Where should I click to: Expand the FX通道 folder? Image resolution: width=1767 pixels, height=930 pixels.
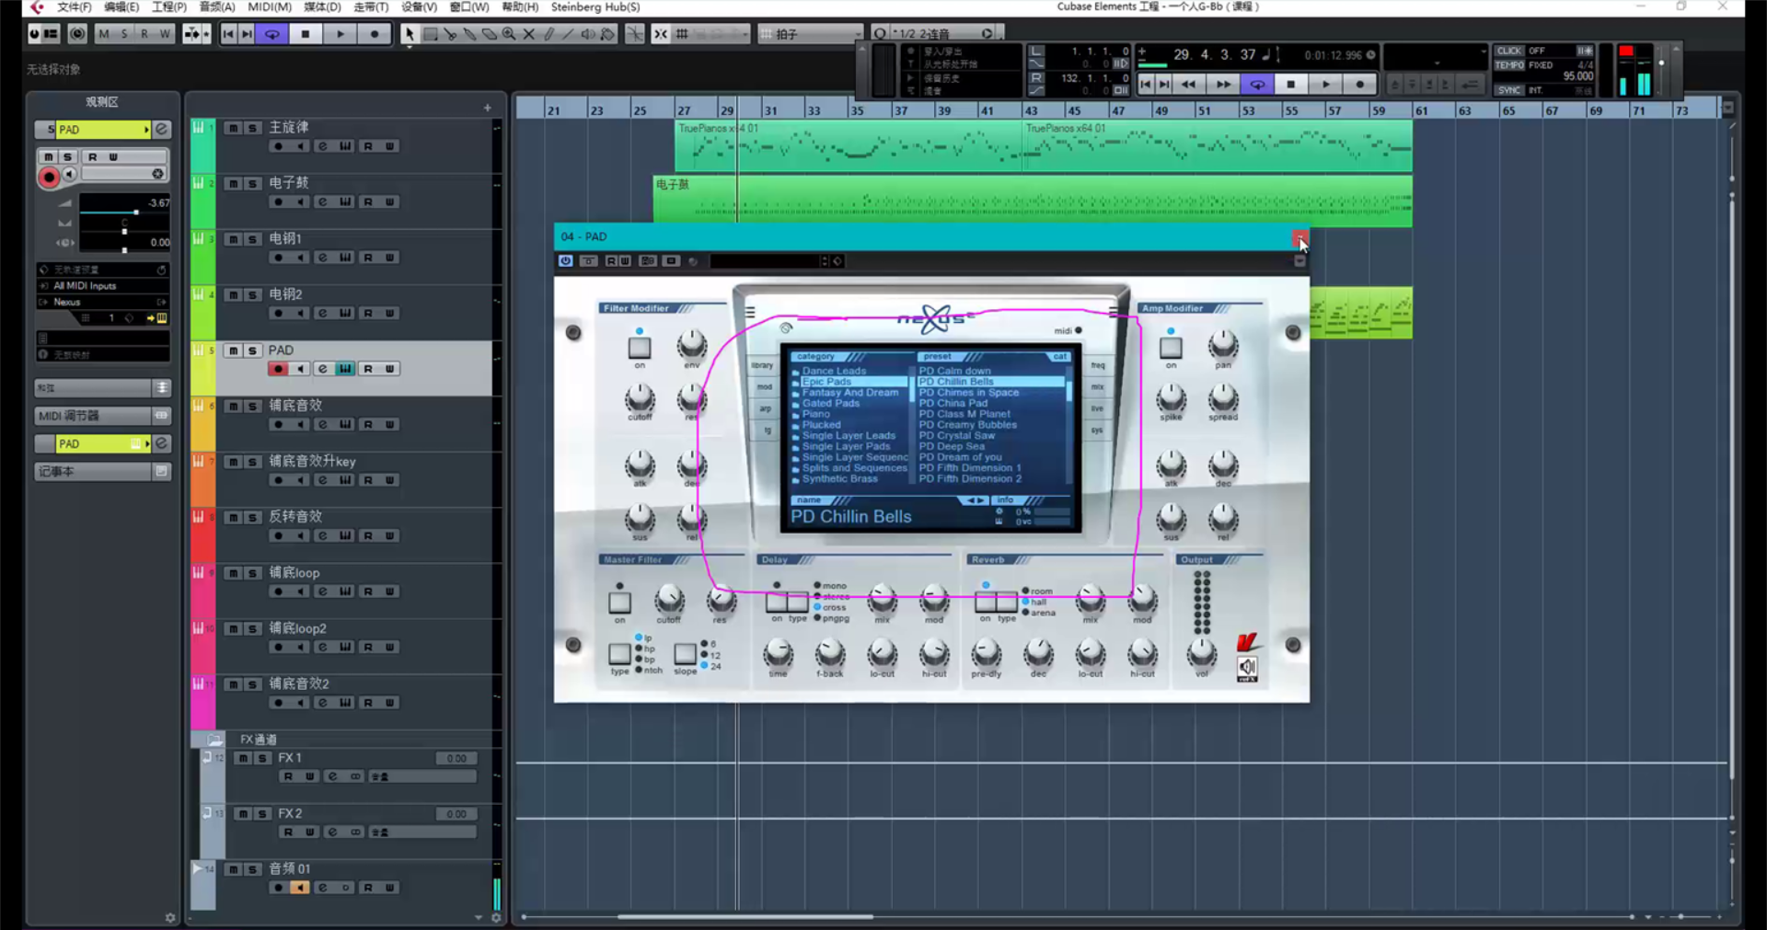214,740
